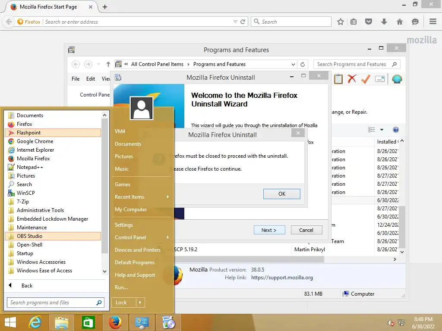The height and width of the screenshot is (331, 442).
Task: Open recent locations dropdown beside forward arrow
Action: pos(98,64)
